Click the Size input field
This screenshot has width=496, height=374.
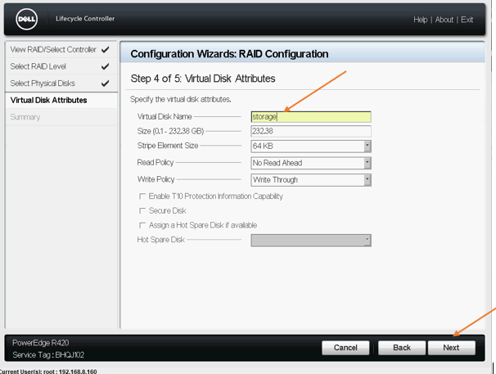click(311, 131)
